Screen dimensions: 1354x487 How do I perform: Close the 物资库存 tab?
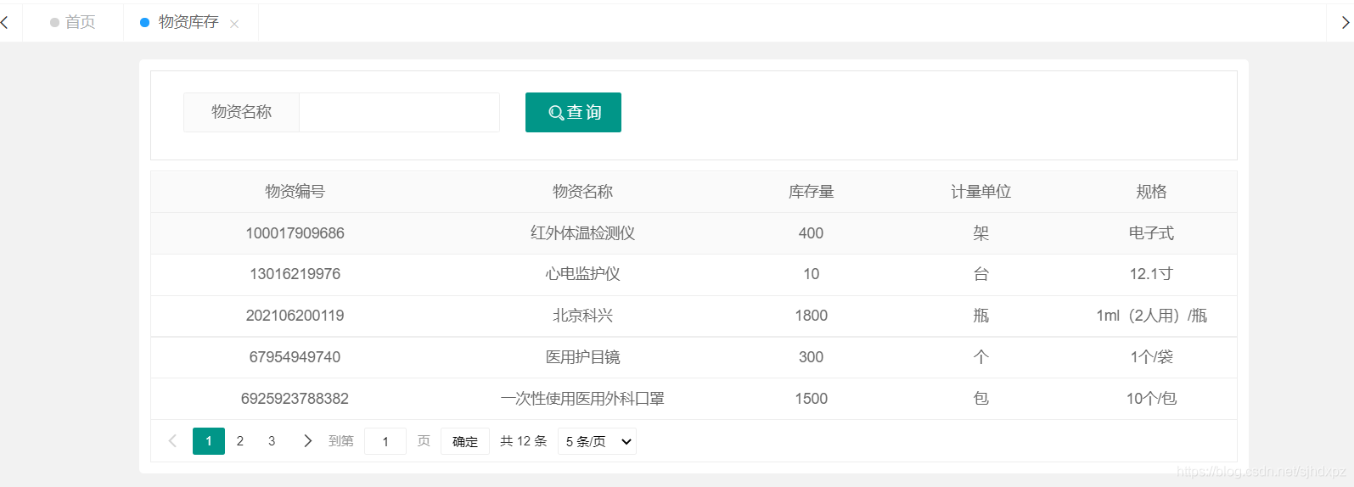tap(234, 24)
